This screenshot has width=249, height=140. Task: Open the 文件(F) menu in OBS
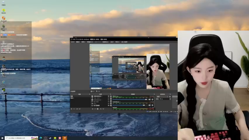coord(73,42)
